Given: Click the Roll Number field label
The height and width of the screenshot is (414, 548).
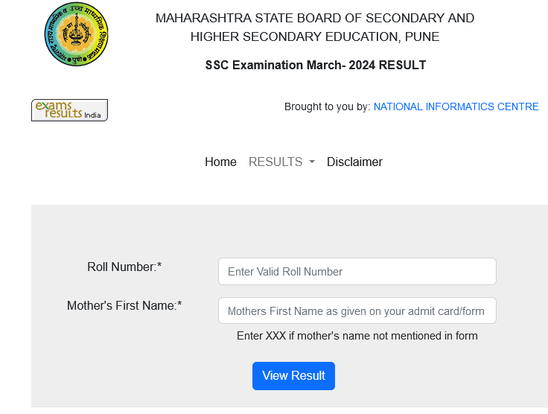Looking at the screenshot, I should [121, 267].
